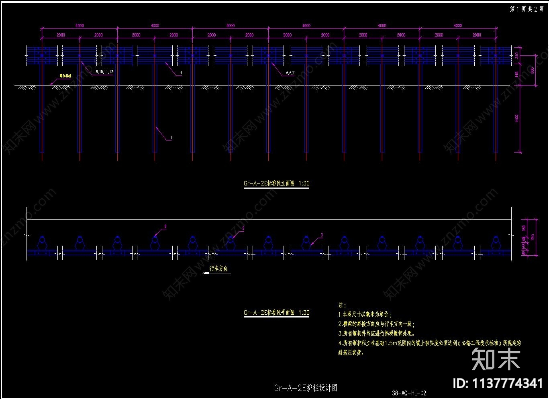
Task: Click note 2 about 横梁 overlap direction
Action: coord(376,324)
